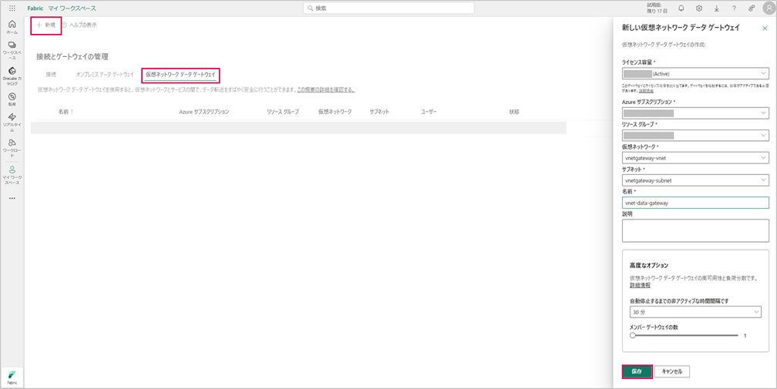Image resolution: width=777 pixels, height=389 pixels.
Task: Open 詳細情報 link in advanced options
Action: coord(640,286)
